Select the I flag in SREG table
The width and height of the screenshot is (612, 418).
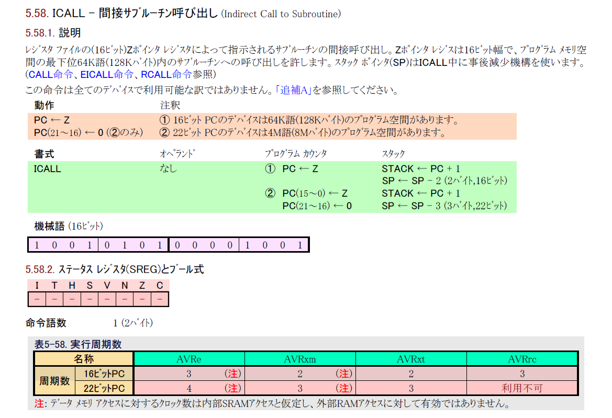(x=37, y=285)
